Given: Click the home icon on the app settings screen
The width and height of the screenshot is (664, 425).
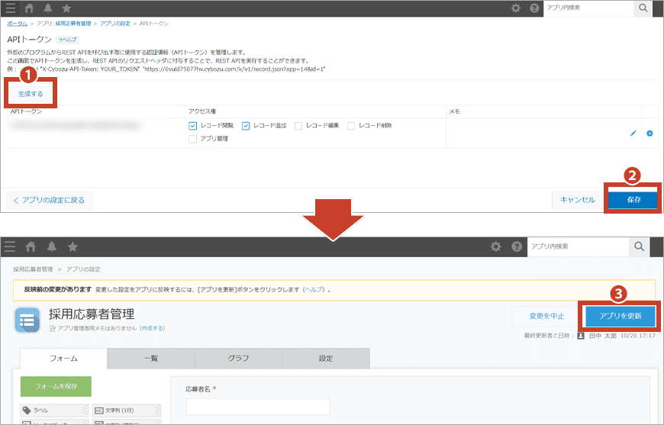Looking at the screenshot, I should (x=31, y=246).
